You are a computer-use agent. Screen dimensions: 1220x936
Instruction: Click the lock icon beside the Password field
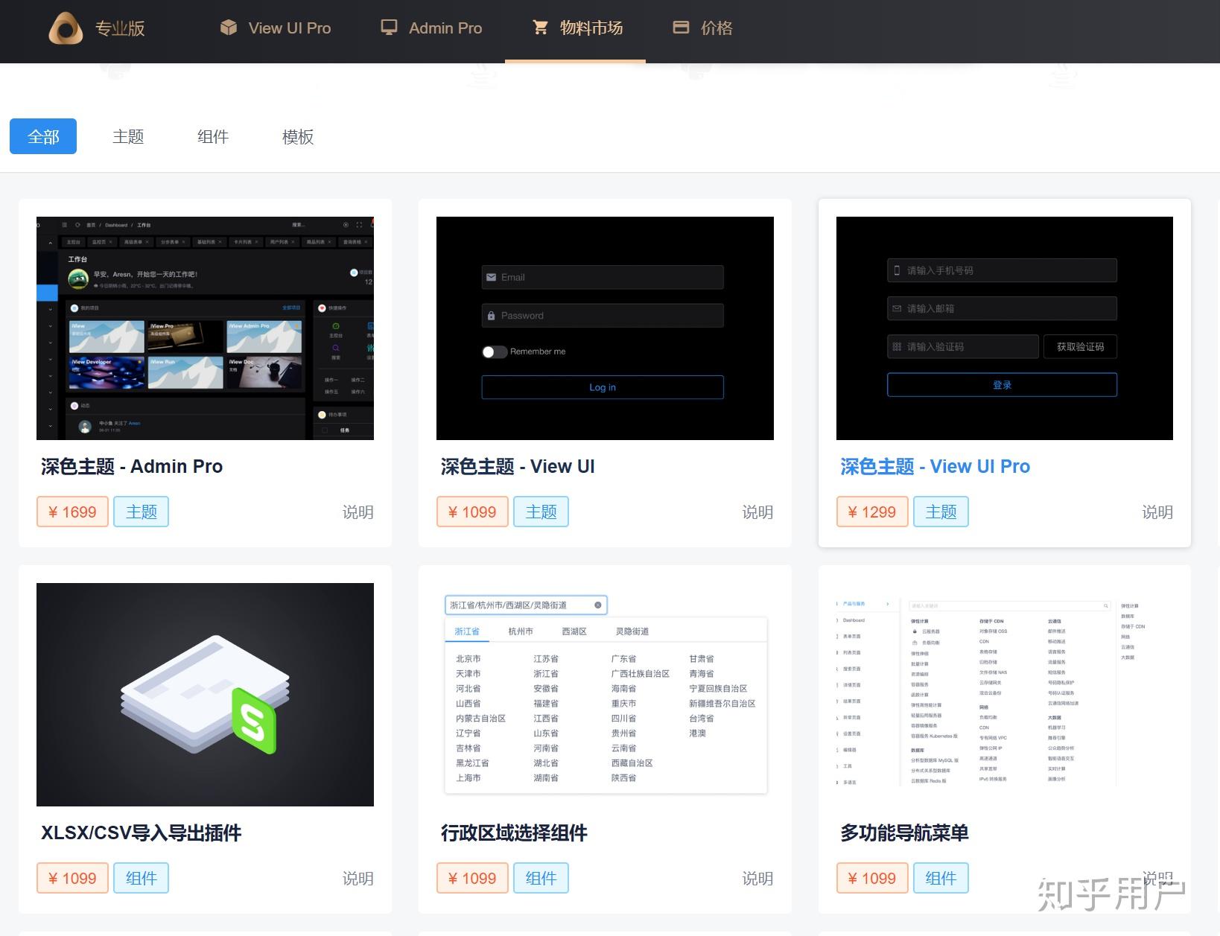click(x=493, y=315)
